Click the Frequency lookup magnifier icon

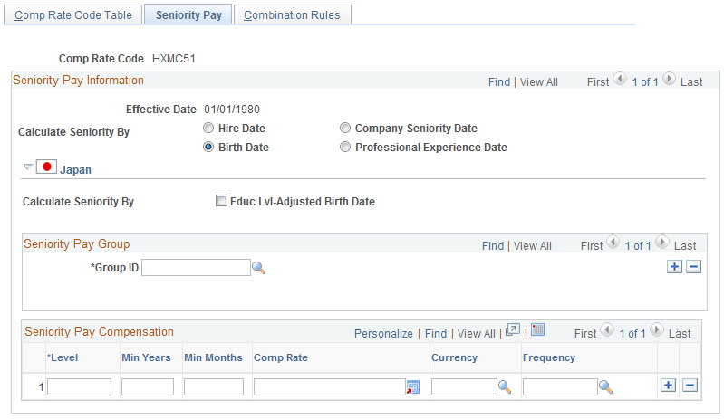(x=605, y=386)
